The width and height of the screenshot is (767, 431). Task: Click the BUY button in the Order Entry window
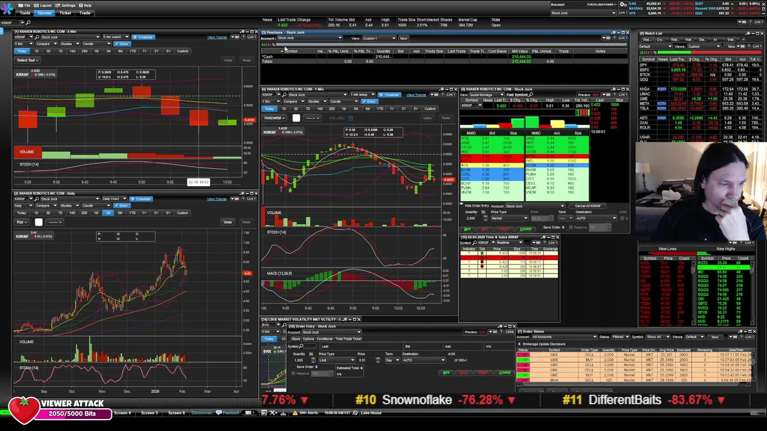[x=446, y=373]
